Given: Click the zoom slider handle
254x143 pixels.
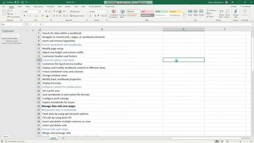Looking at the screenshot, I should 240,141.
